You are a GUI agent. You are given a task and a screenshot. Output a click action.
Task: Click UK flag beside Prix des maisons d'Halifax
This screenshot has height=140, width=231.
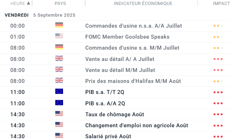point(59,80)
